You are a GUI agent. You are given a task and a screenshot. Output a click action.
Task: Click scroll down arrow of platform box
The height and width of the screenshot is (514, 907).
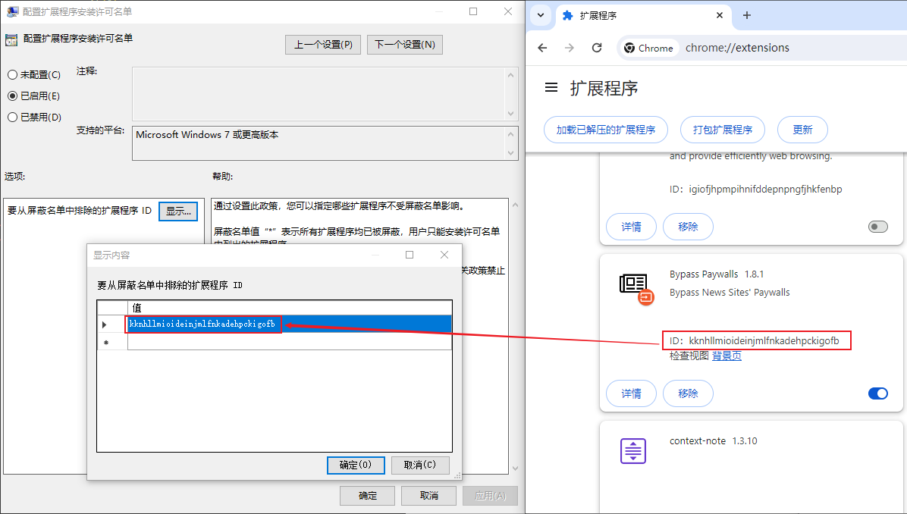click(512, 153)
